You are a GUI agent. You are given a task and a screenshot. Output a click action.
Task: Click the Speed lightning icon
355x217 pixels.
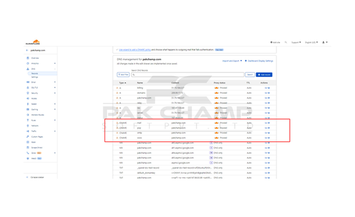click(x=28, y=104)
